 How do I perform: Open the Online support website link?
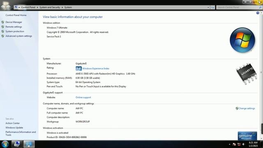coord(83,97)
